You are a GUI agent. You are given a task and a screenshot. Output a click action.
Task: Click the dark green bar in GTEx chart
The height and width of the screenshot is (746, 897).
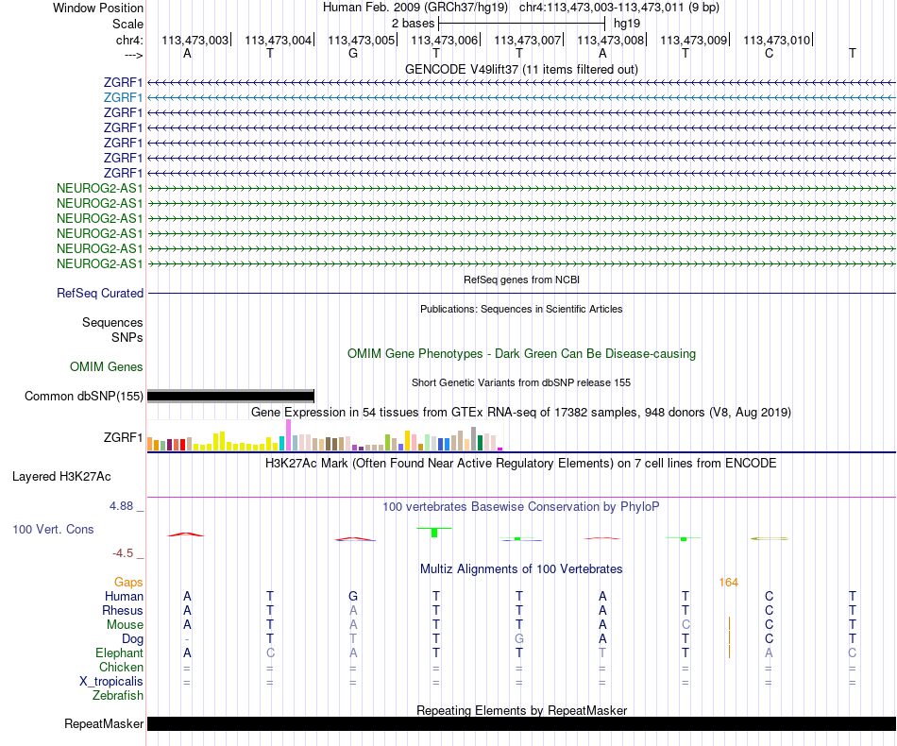coord(480,443)
